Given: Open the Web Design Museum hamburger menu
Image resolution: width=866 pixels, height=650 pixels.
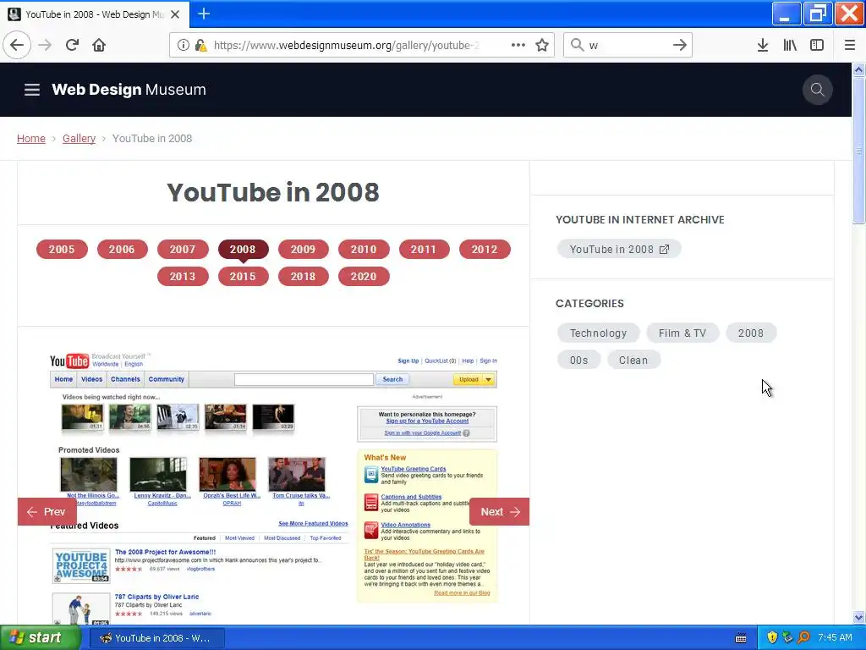Looking at the screenshot, I should [x=32, y=90].
